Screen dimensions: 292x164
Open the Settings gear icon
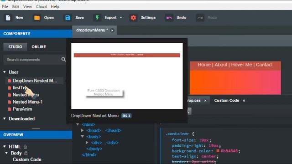[x=133, y=18]
